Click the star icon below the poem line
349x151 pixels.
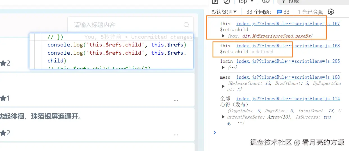(x=3, y=133)
